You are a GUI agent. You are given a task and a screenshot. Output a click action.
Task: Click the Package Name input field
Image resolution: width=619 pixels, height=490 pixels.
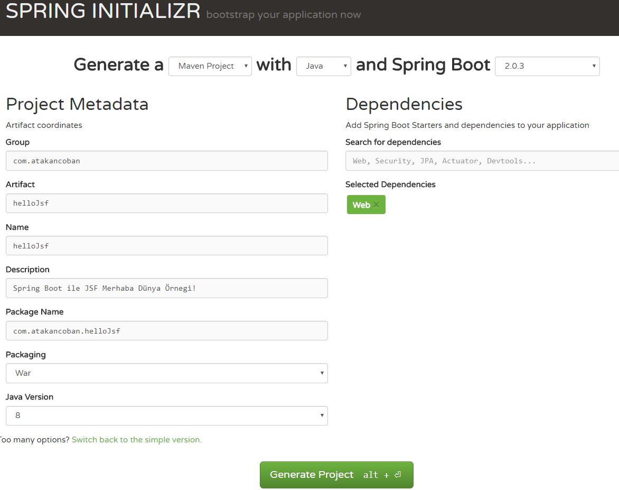[x=166, y=331]
